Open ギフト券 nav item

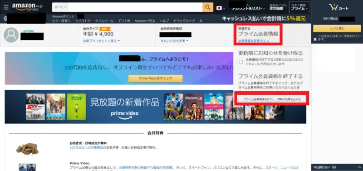[x=124, y=21]
